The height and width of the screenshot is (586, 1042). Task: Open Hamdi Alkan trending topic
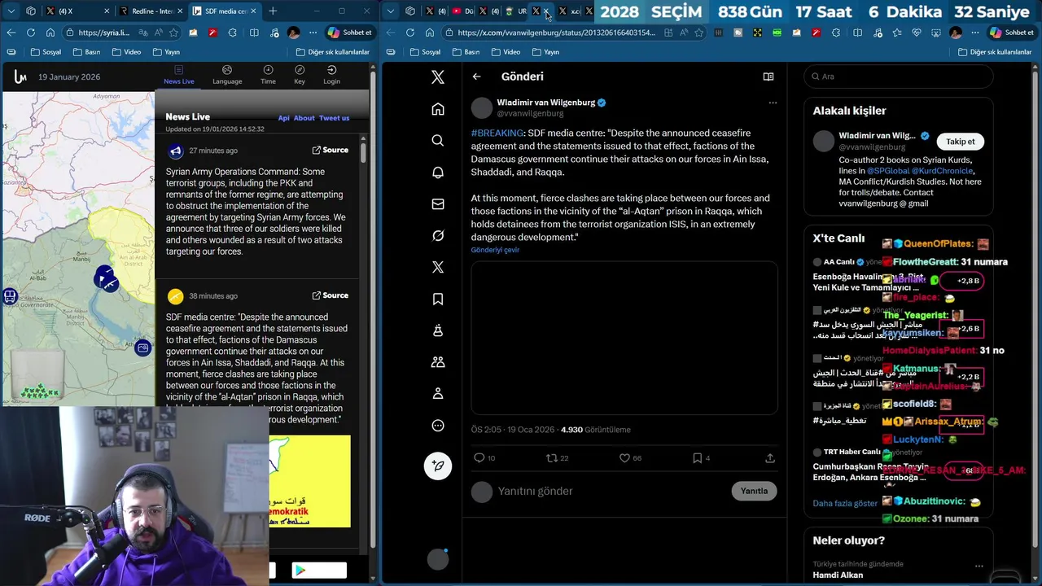pyautogui.click(x=838, y=575)
